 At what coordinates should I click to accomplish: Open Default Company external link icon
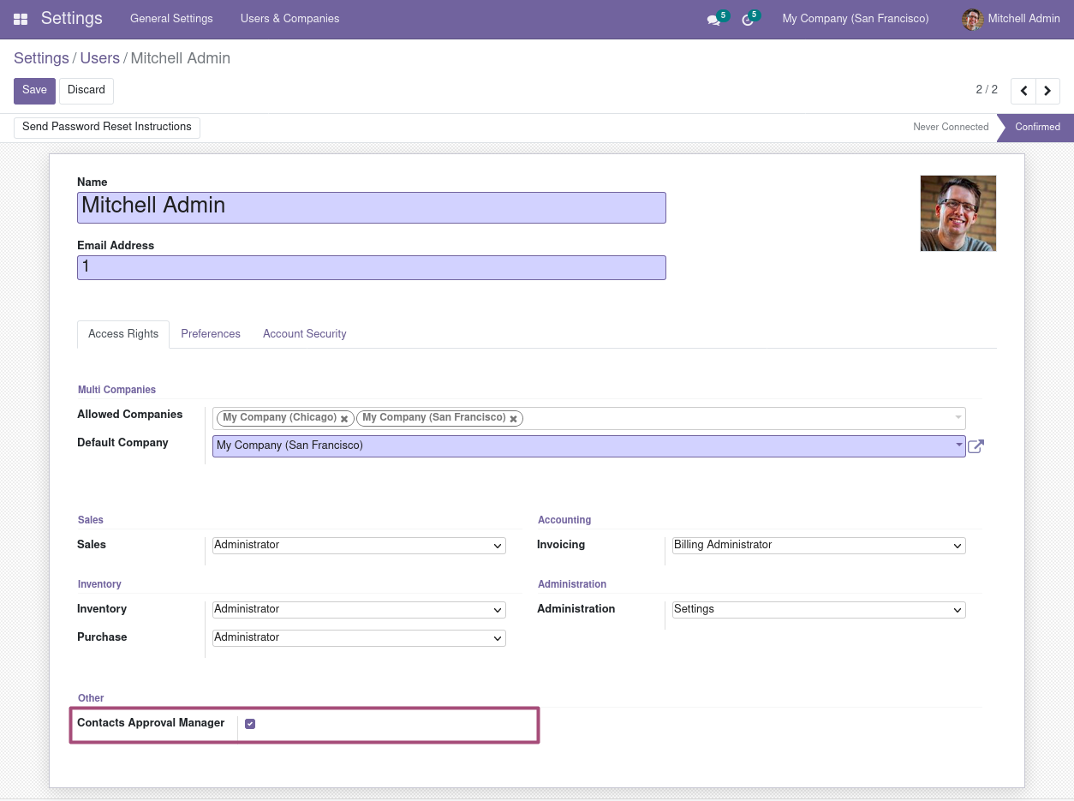(x=976, y=446)
